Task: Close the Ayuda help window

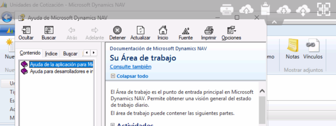Action: (x=257, y=18)
